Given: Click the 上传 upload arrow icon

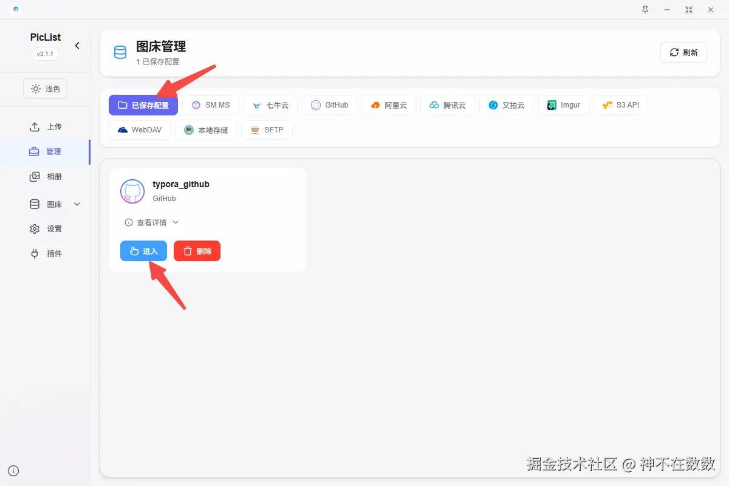Looking at the screenshot, I should [x=35, y=127].
